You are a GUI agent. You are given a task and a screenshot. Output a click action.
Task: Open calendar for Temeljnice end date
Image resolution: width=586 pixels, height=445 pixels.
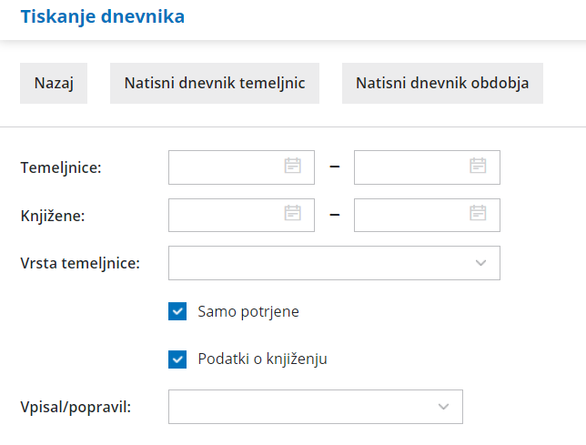(x=478, y=166)
